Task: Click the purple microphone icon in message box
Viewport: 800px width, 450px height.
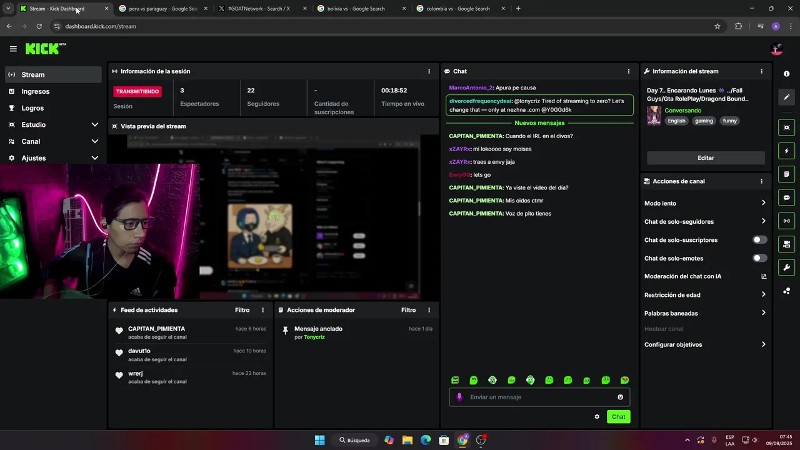Action: coord(459,397)
